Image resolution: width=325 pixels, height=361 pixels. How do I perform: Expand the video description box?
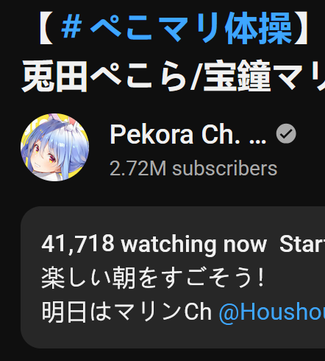tap(173, 277)
